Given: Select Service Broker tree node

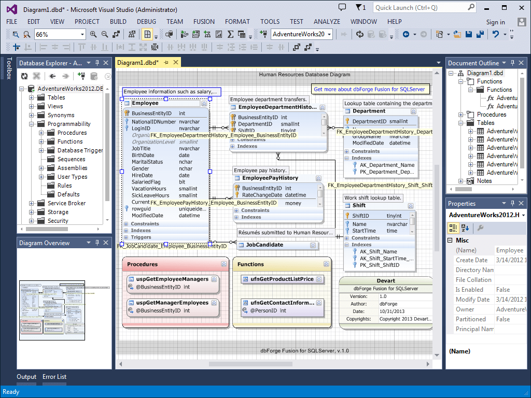Looking at the screenshot, I should 66,203.
